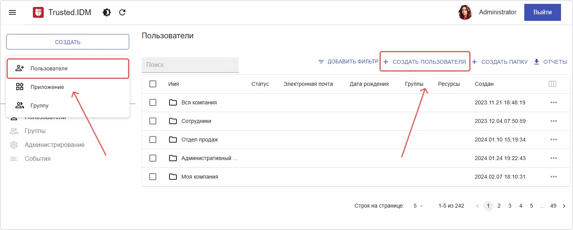
Task: Go to page 49 in pagination
Action: [x=553, y=206]
